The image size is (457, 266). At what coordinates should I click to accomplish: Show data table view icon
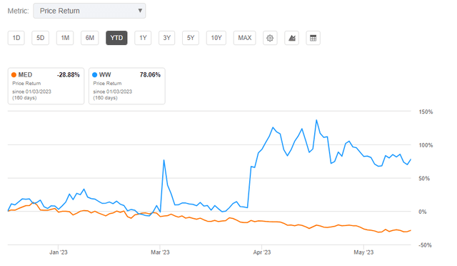[313, 38]
